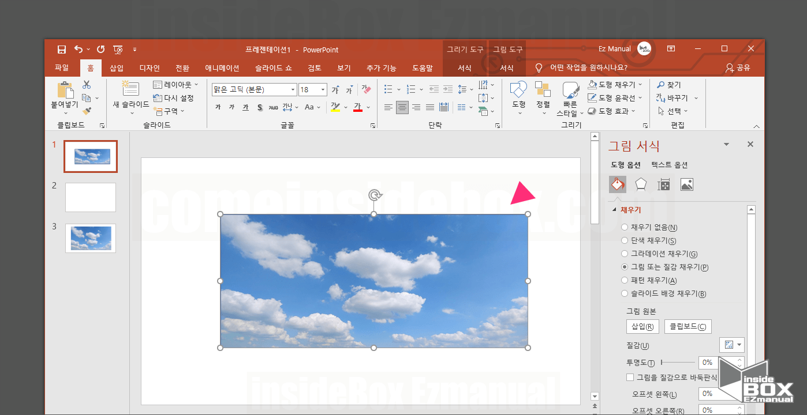Viewport: 807px width, 415px height.
Task: Select 단색 채우기 (Solid fill) radio button
Action: tap(625, 241)
